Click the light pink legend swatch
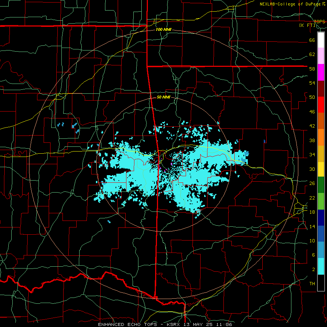 tap(321, 56)
